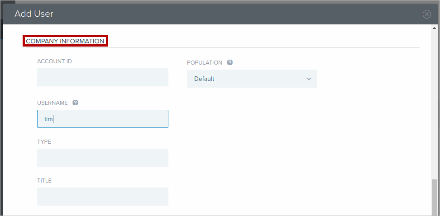Close the Add User dialog
The image size is (440, 216).
click(x=426, y=14)
